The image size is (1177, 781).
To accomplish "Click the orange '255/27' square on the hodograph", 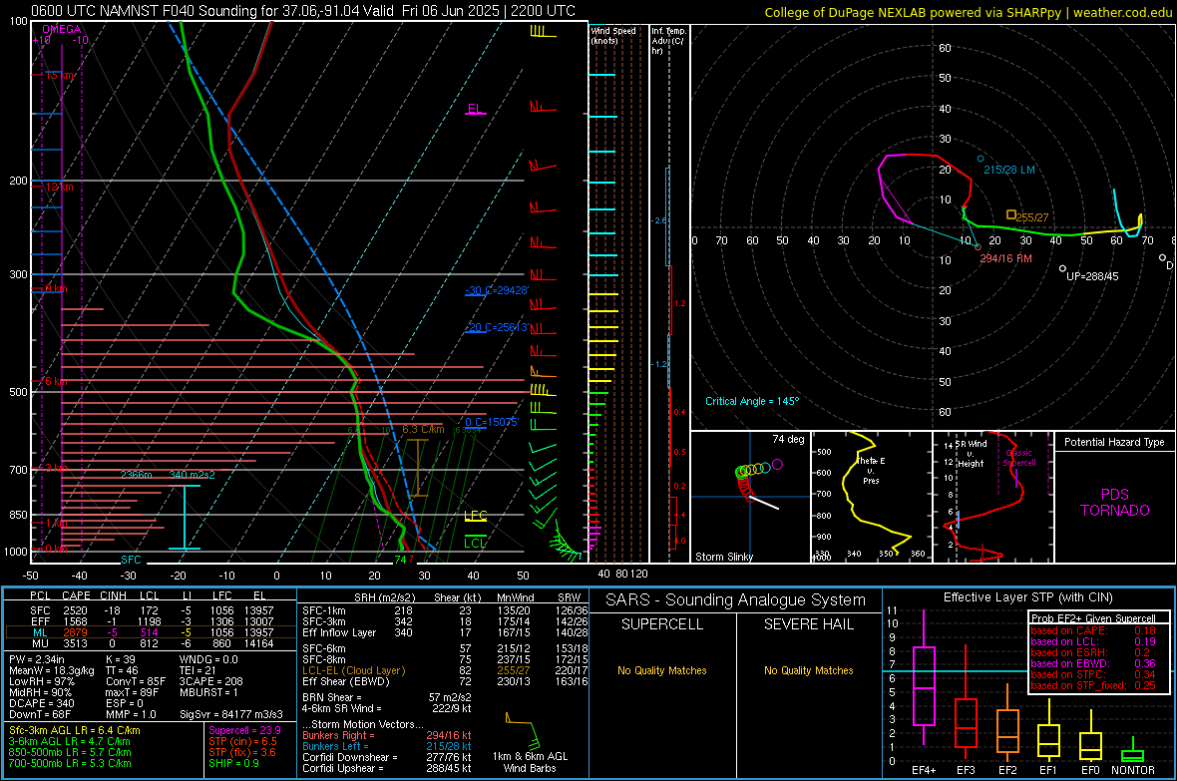I will [1011, 214].
